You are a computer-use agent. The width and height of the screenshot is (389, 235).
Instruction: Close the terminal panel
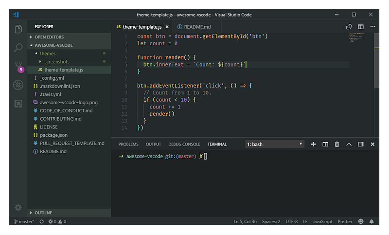(372, 144)
